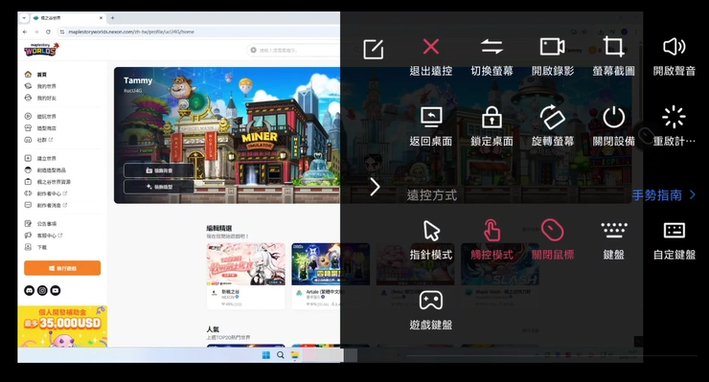Tap the 退出遠控 exit remote control icon
This screenshot has width=709, height=382.
pos(431,47)
